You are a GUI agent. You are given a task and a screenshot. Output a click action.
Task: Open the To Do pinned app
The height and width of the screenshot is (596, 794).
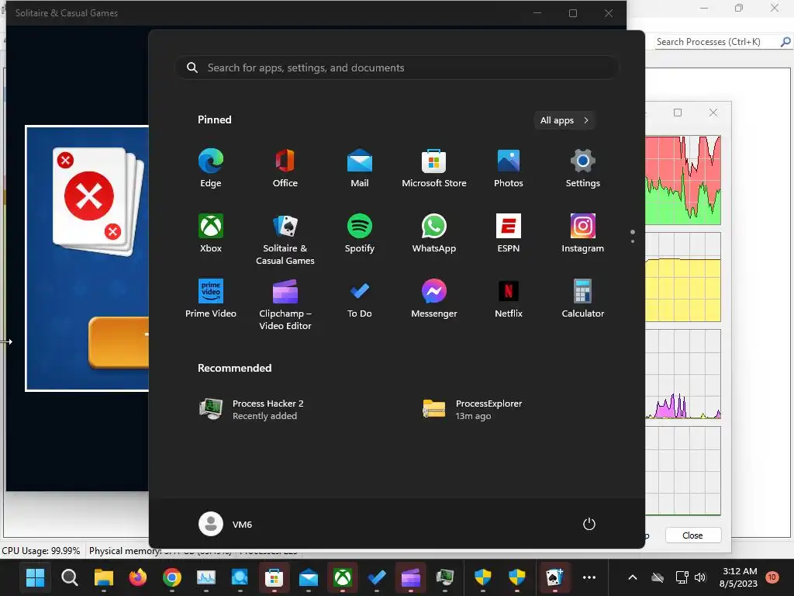pyautogui.click(x=360, y=299)
